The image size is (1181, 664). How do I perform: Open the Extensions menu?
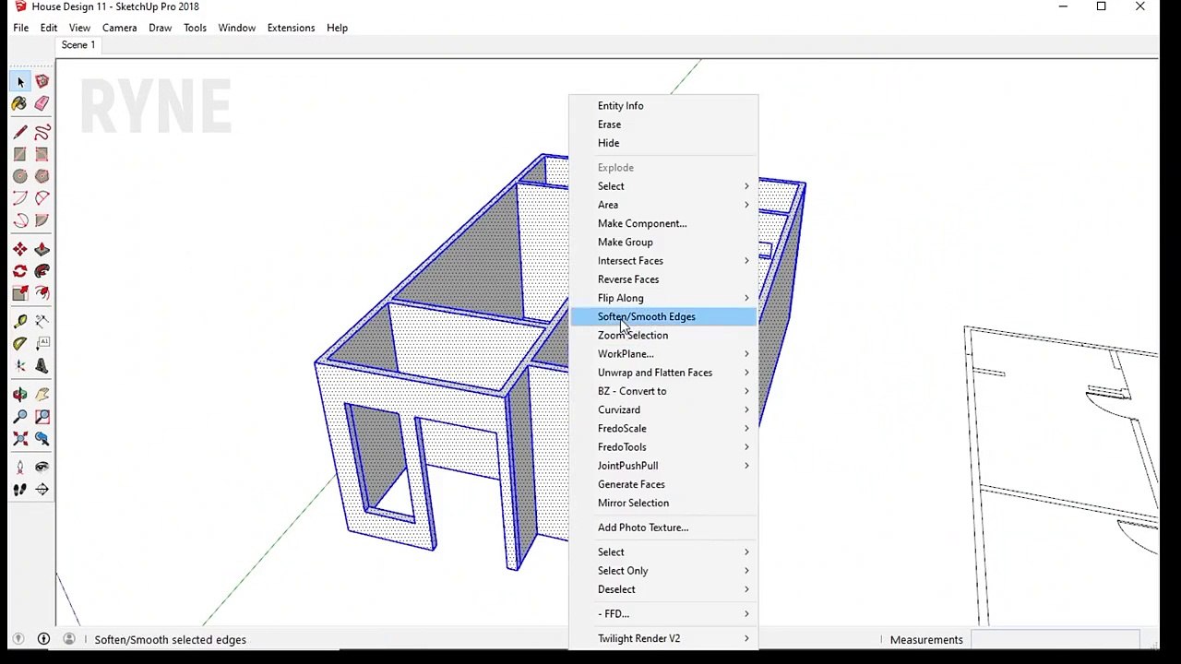[291, 28]
